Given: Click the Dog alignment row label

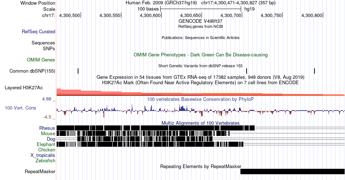Looking at the screenshot, I should [x=51, y=139].
